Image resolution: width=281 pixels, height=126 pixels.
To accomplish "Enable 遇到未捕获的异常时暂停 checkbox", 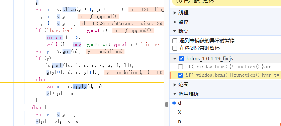I will tap(175, 41).
